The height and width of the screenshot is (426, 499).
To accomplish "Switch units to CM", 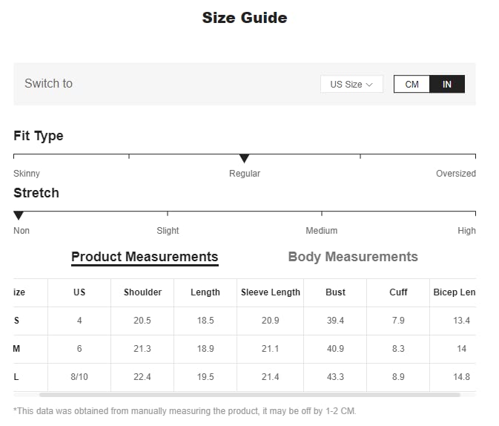I will (412, 85).
